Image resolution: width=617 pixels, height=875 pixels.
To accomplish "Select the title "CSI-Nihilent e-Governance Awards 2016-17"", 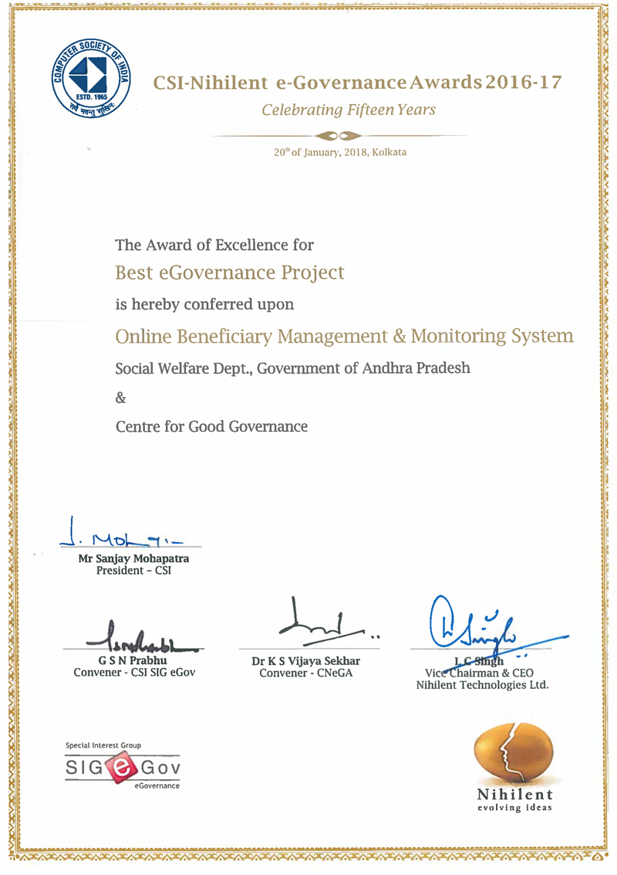I will tap(357, 83).
